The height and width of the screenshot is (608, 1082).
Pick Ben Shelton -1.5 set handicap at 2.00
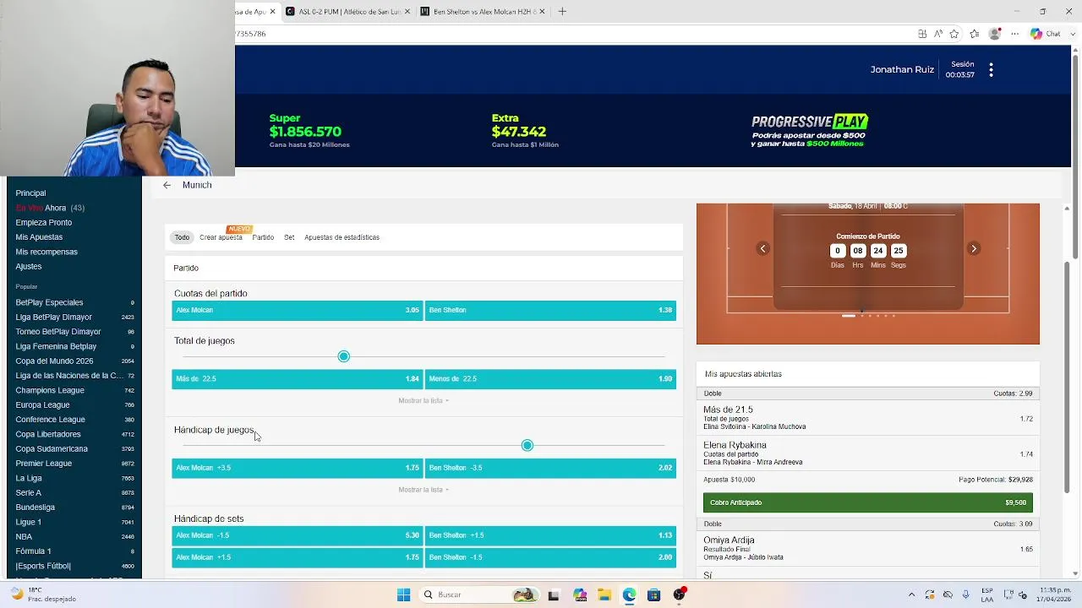pos(550,557)
